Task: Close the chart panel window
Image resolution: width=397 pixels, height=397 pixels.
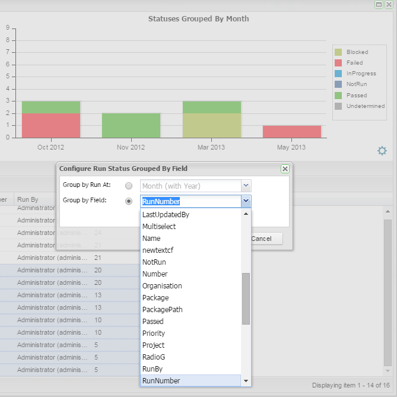Action: [389, 4]
